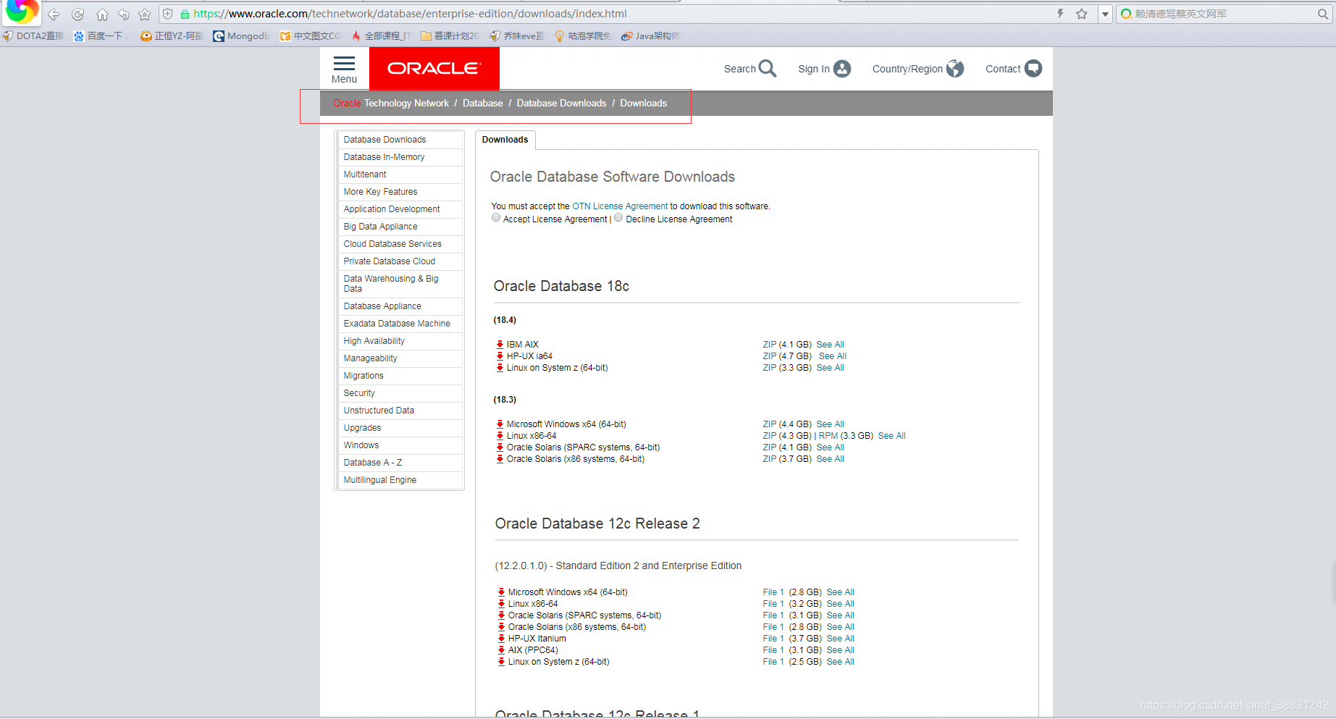The height and width of the screenshot is (719, 1336).
Task: Select Accept License Agreement radio button
Action: point(496,218)
